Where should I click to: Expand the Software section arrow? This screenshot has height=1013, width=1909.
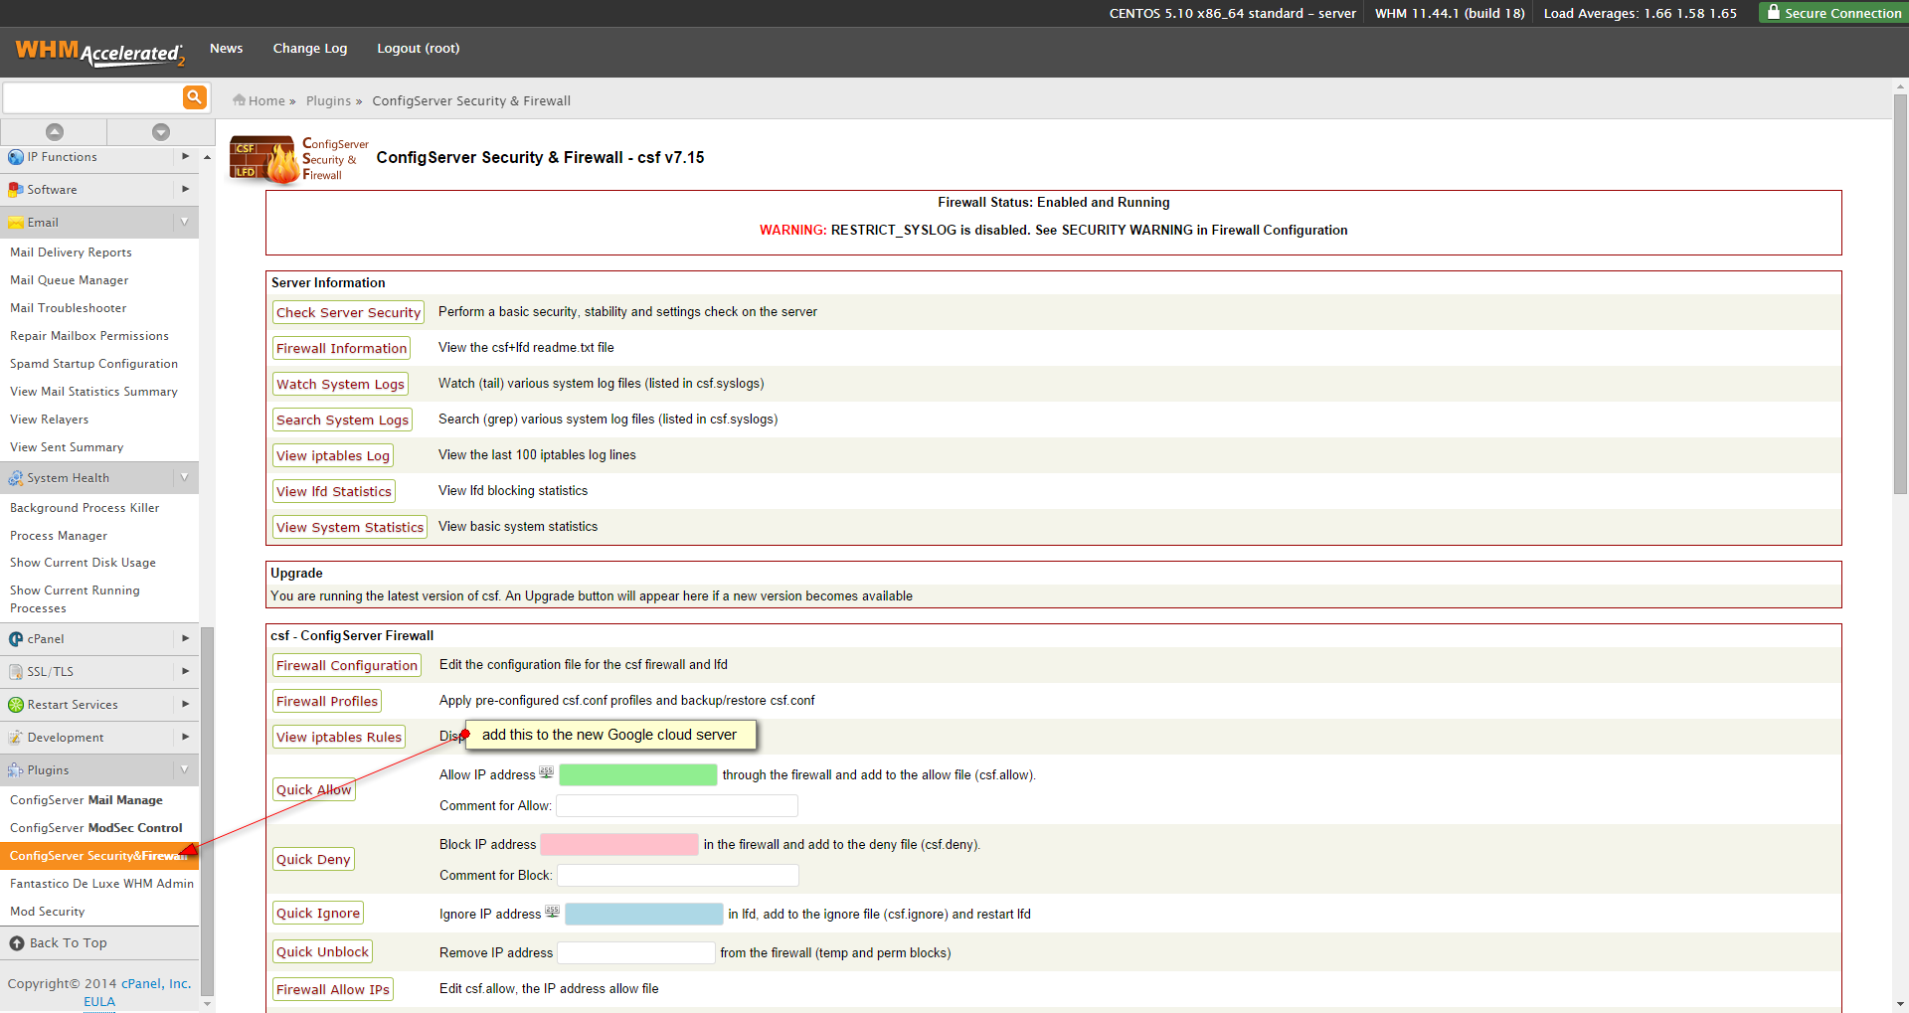pos(185,189)
